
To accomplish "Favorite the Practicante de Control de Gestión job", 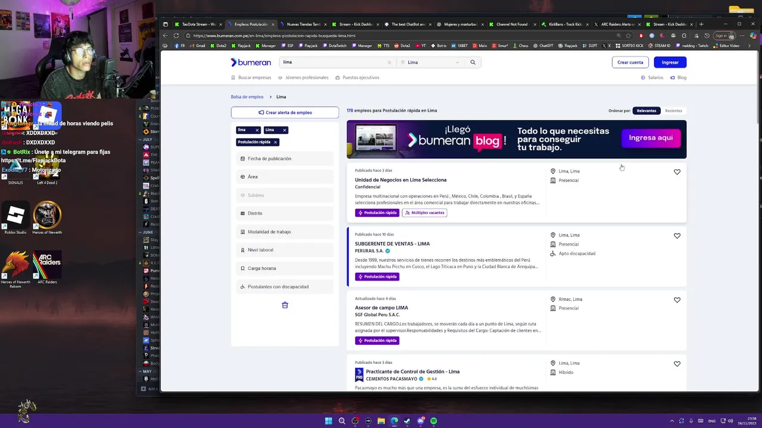I will pyautogui.click(x=677, y=364).
